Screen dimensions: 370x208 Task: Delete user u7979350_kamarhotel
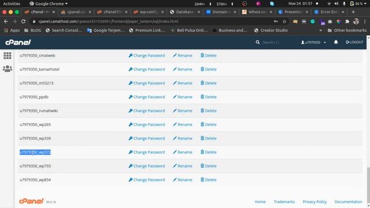(208, 69)
